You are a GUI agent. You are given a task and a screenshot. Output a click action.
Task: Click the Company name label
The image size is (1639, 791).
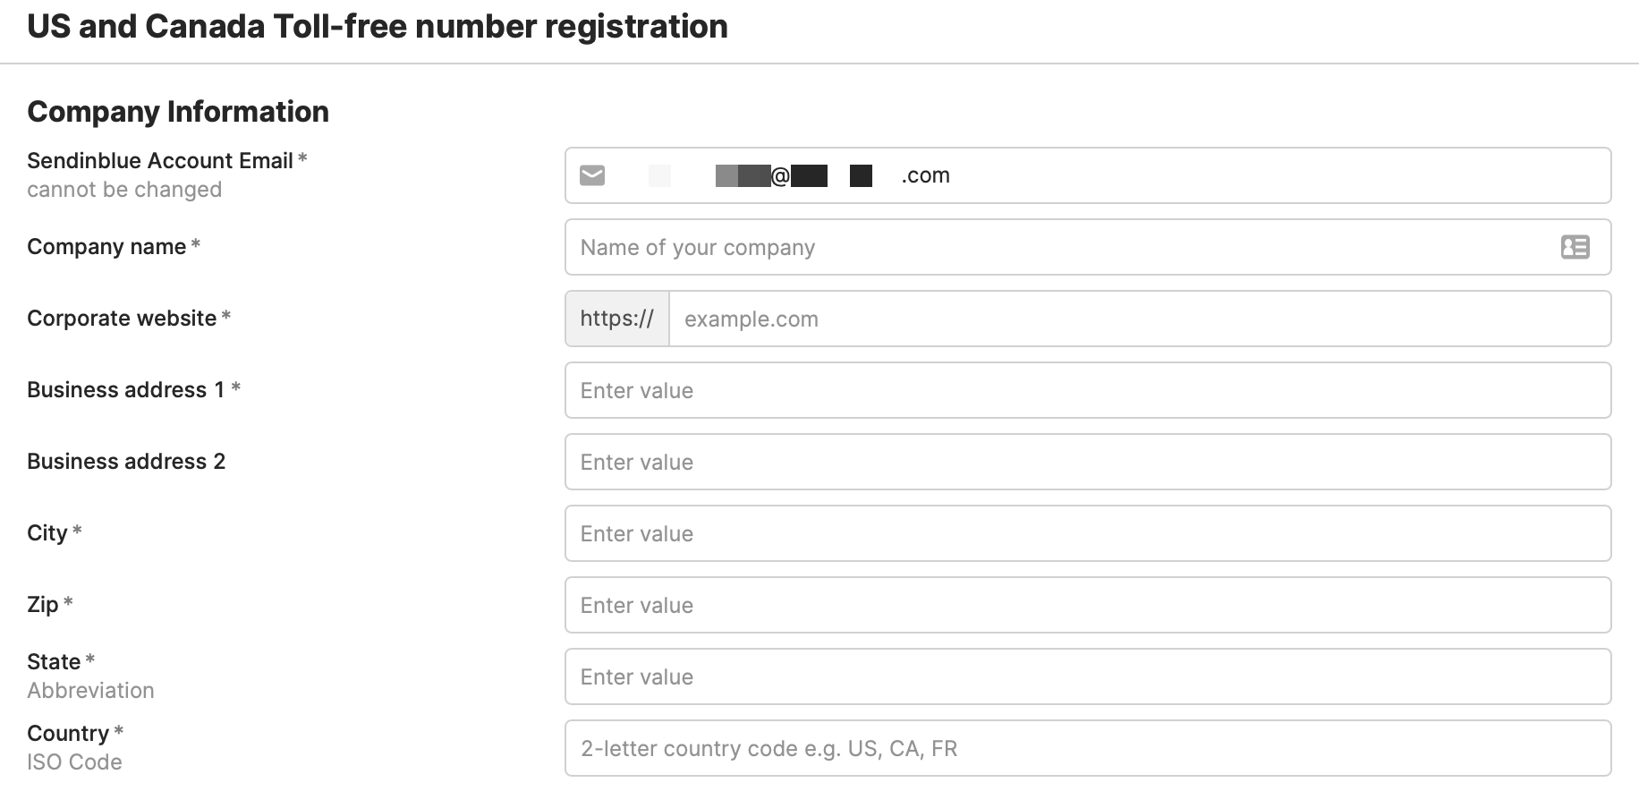[106, 247]
